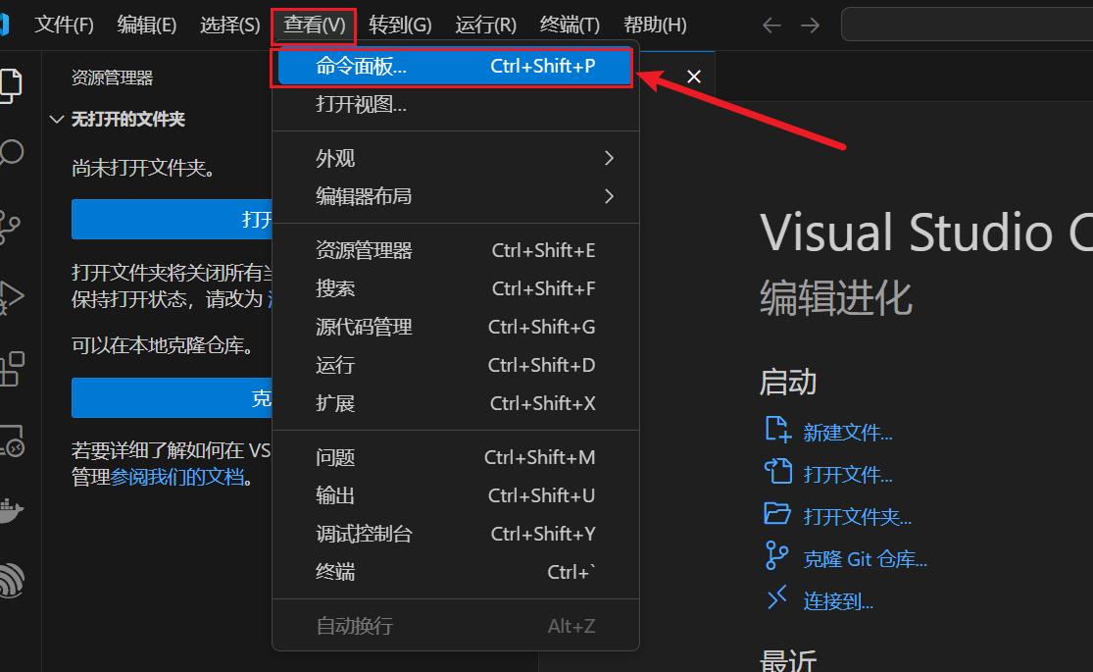Open the Search magnifier in activity bar
1093x672 pixels.
pyautogui.click(x=11, y=153)
